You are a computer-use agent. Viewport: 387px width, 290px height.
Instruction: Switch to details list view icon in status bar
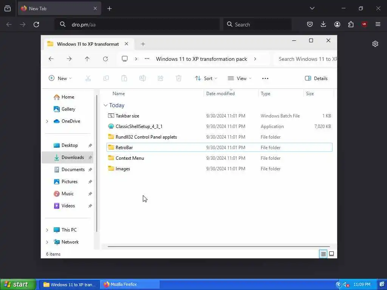tap(323, 254)
